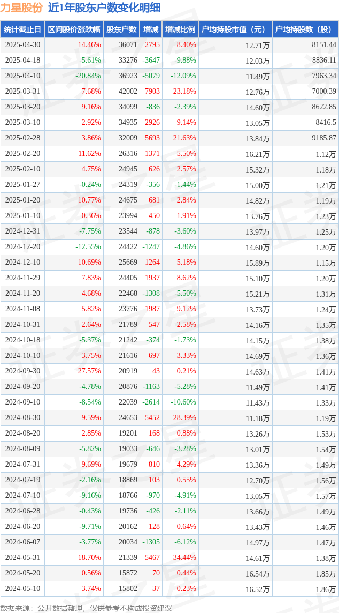Click the 户均持股数（股） header
This screenshot has width=339, height=613.
pyautogui.click(x=305, y=29)
